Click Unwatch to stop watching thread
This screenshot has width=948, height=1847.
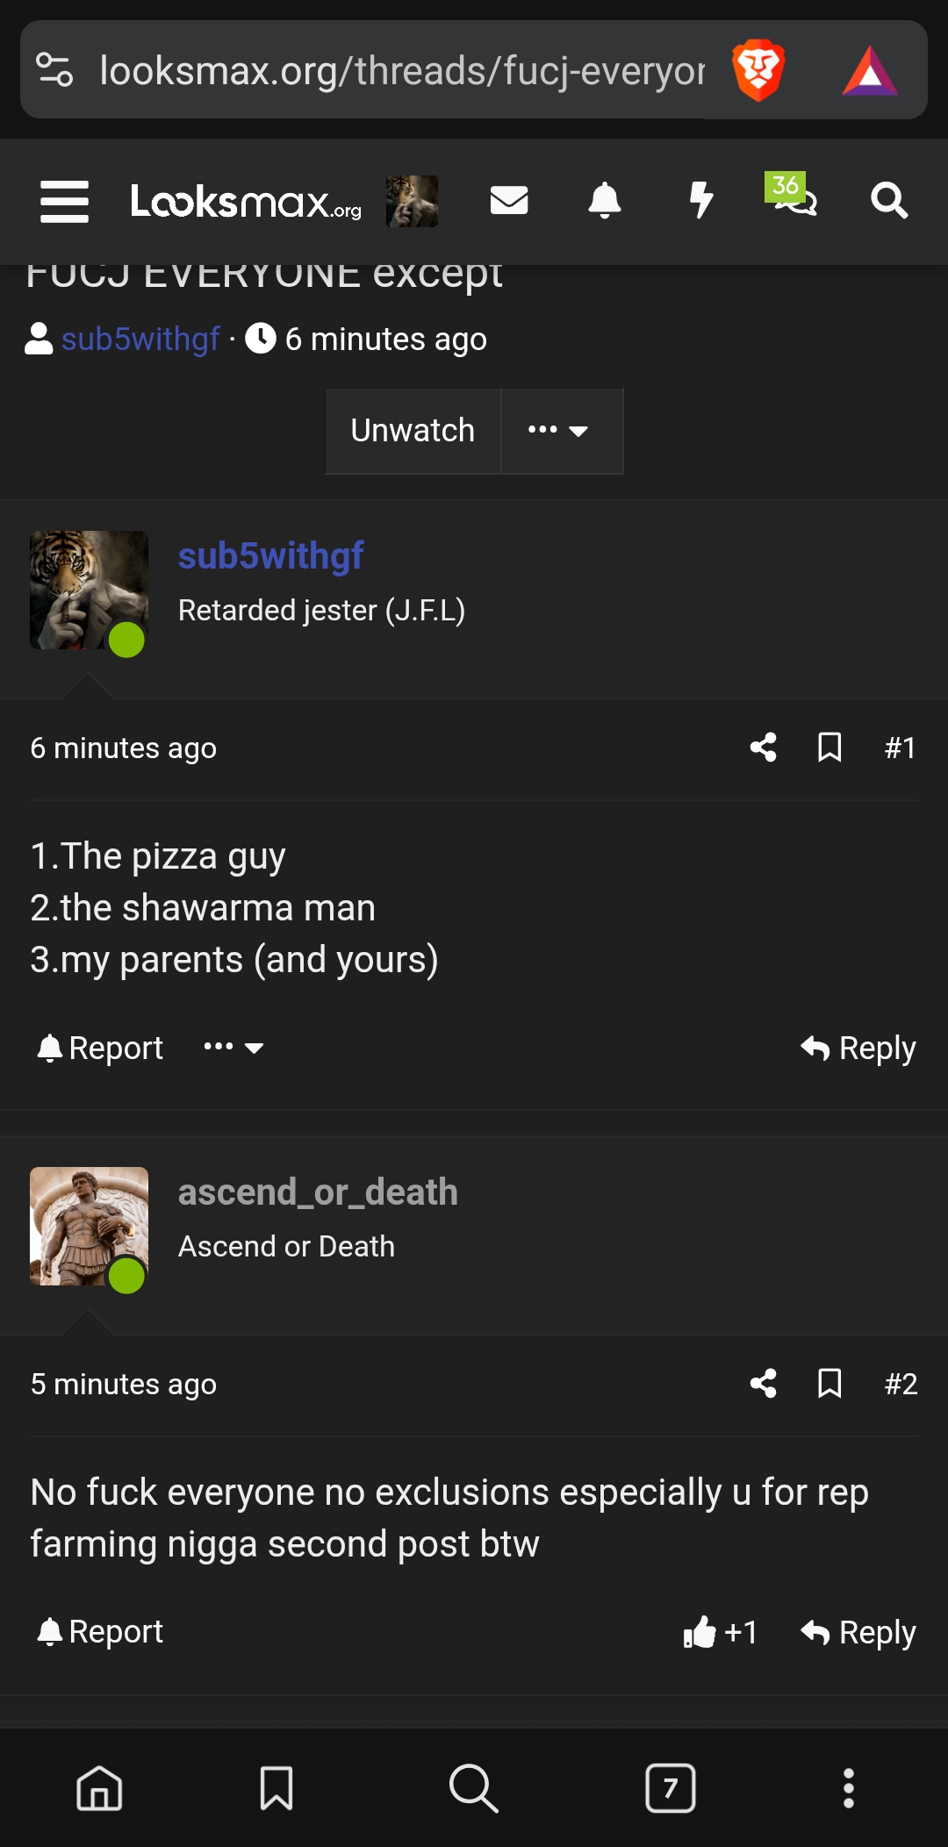pyautogui.click(x=413, y=430)
